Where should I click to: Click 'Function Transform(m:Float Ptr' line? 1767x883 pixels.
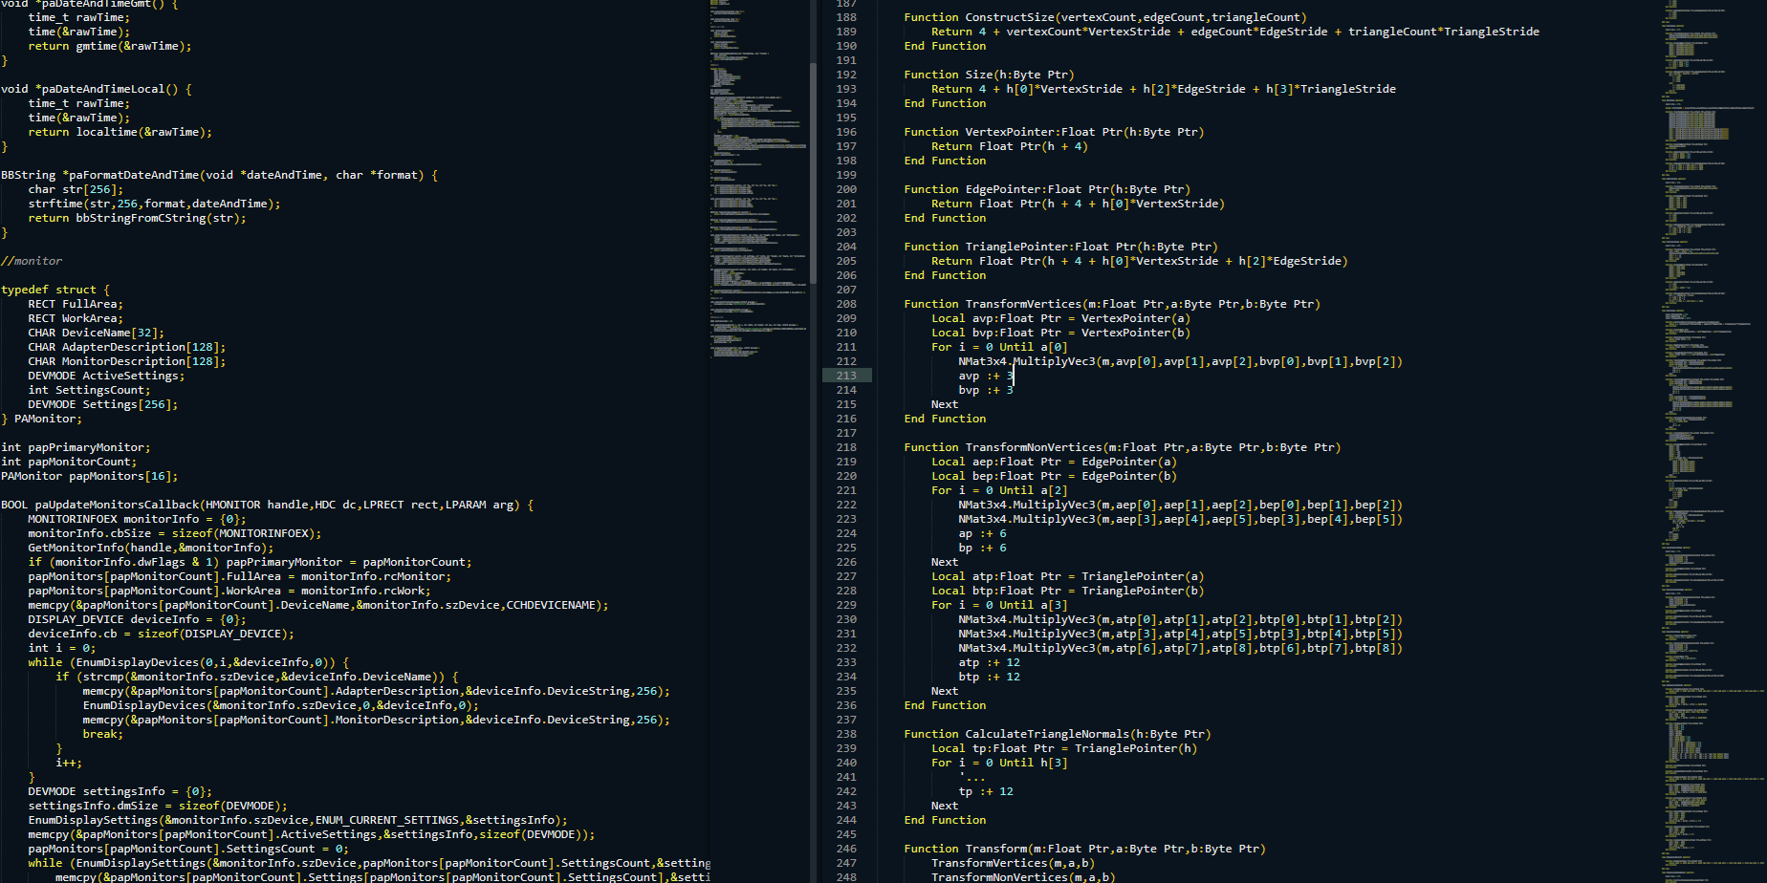pos(1084,849)
